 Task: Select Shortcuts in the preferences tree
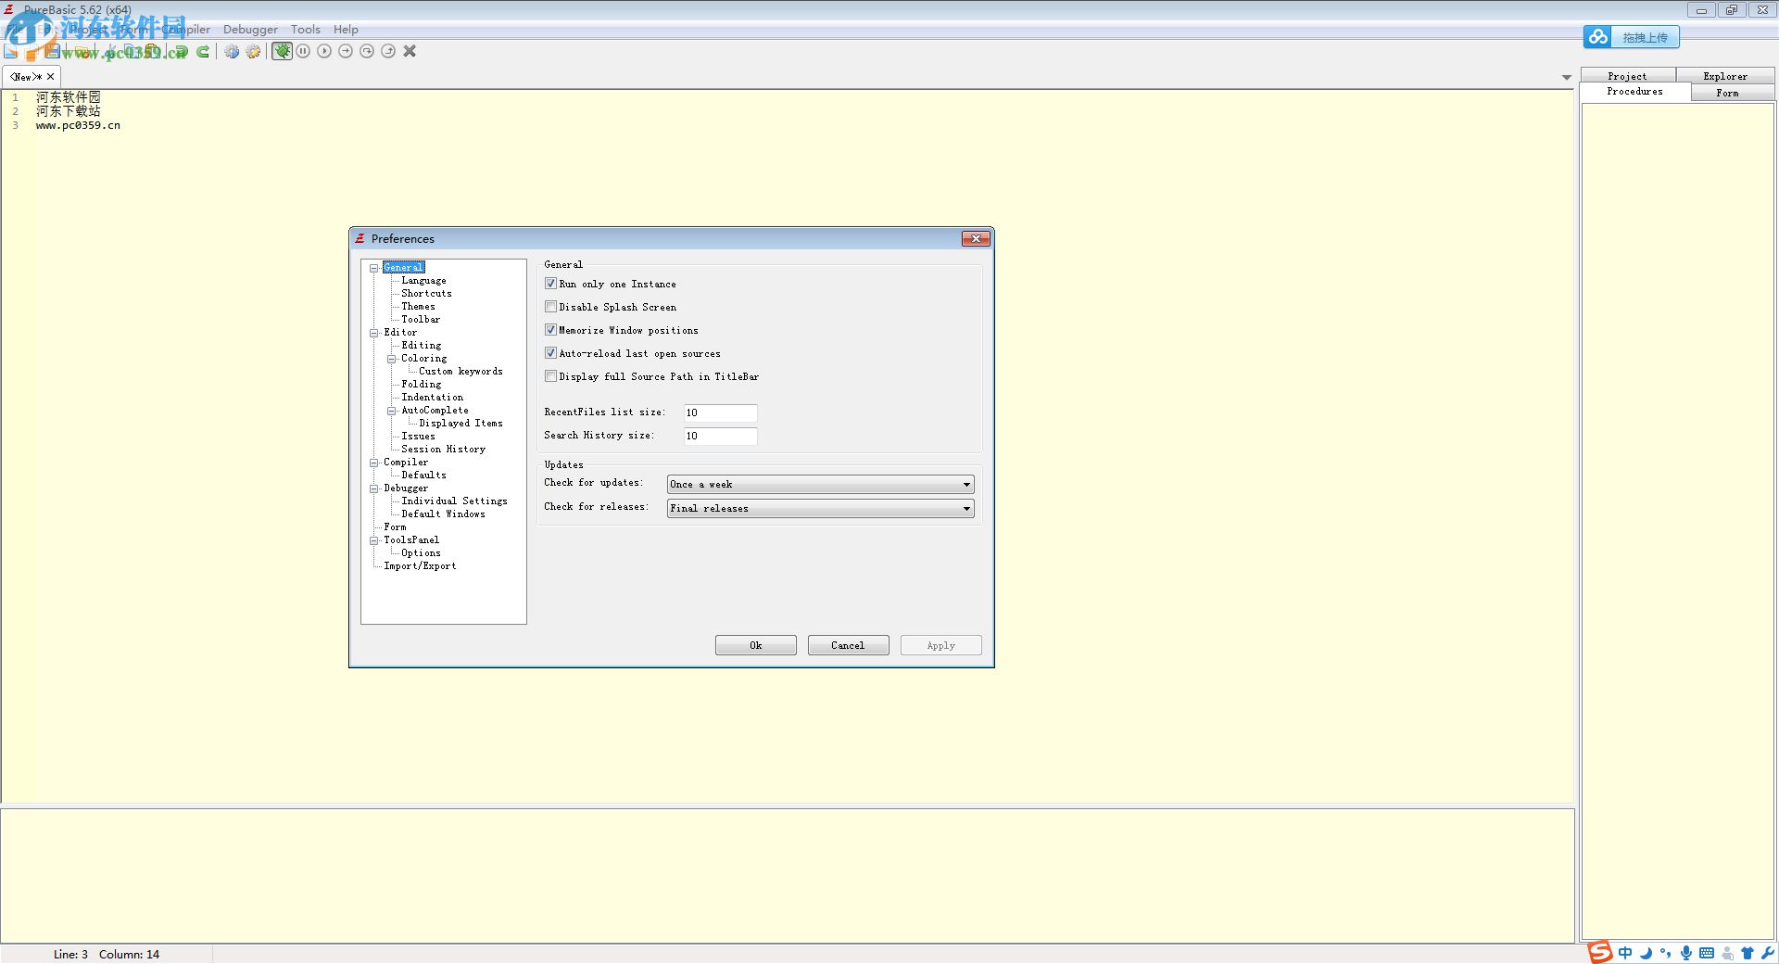coord(426,294)
